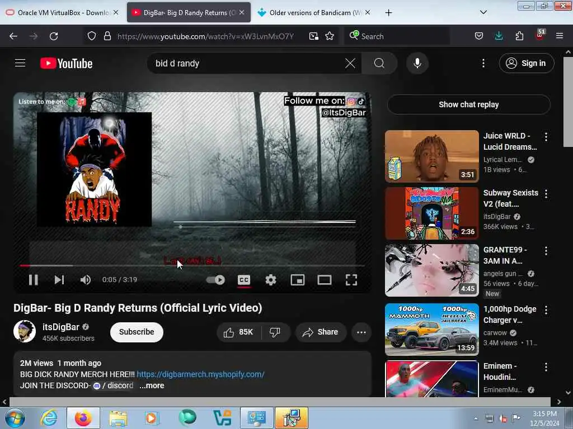
Task: Like this video
Action: (x=238, y=332)
